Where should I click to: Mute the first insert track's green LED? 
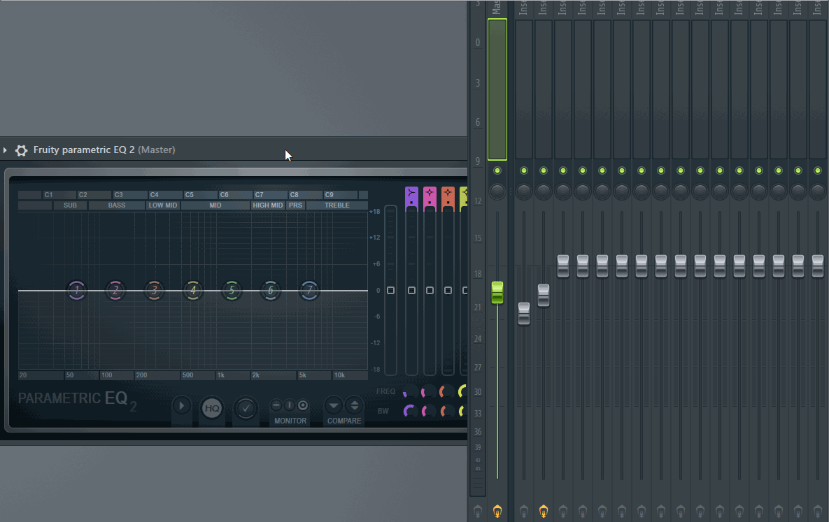pos(524,171)
